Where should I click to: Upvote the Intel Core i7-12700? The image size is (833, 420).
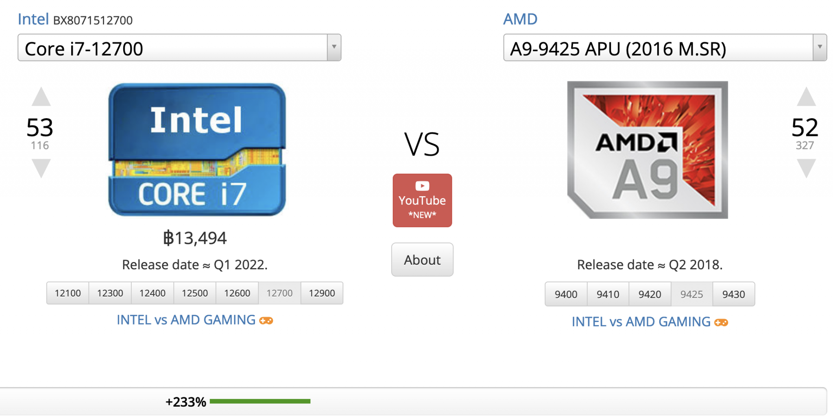[x=41, y=97]
